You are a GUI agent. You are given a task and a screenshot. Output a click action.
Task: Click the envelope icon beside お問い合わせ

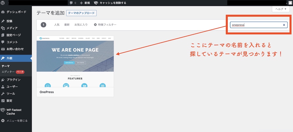pyautogui.click(x=3, y=49)
